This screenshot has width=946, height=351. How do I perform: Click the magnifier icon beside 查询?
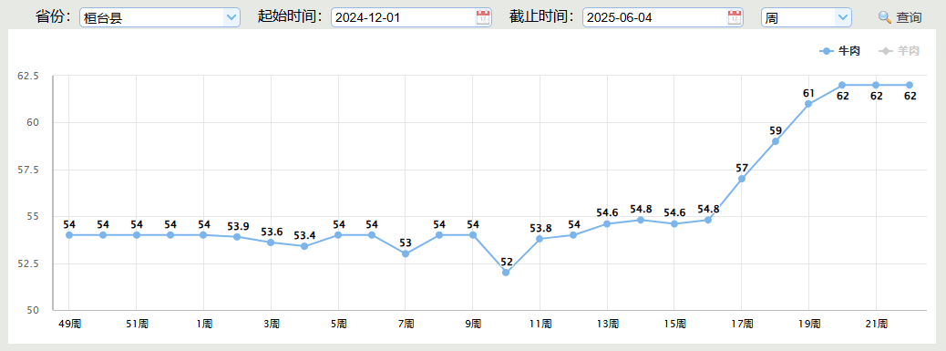(884, 17)
